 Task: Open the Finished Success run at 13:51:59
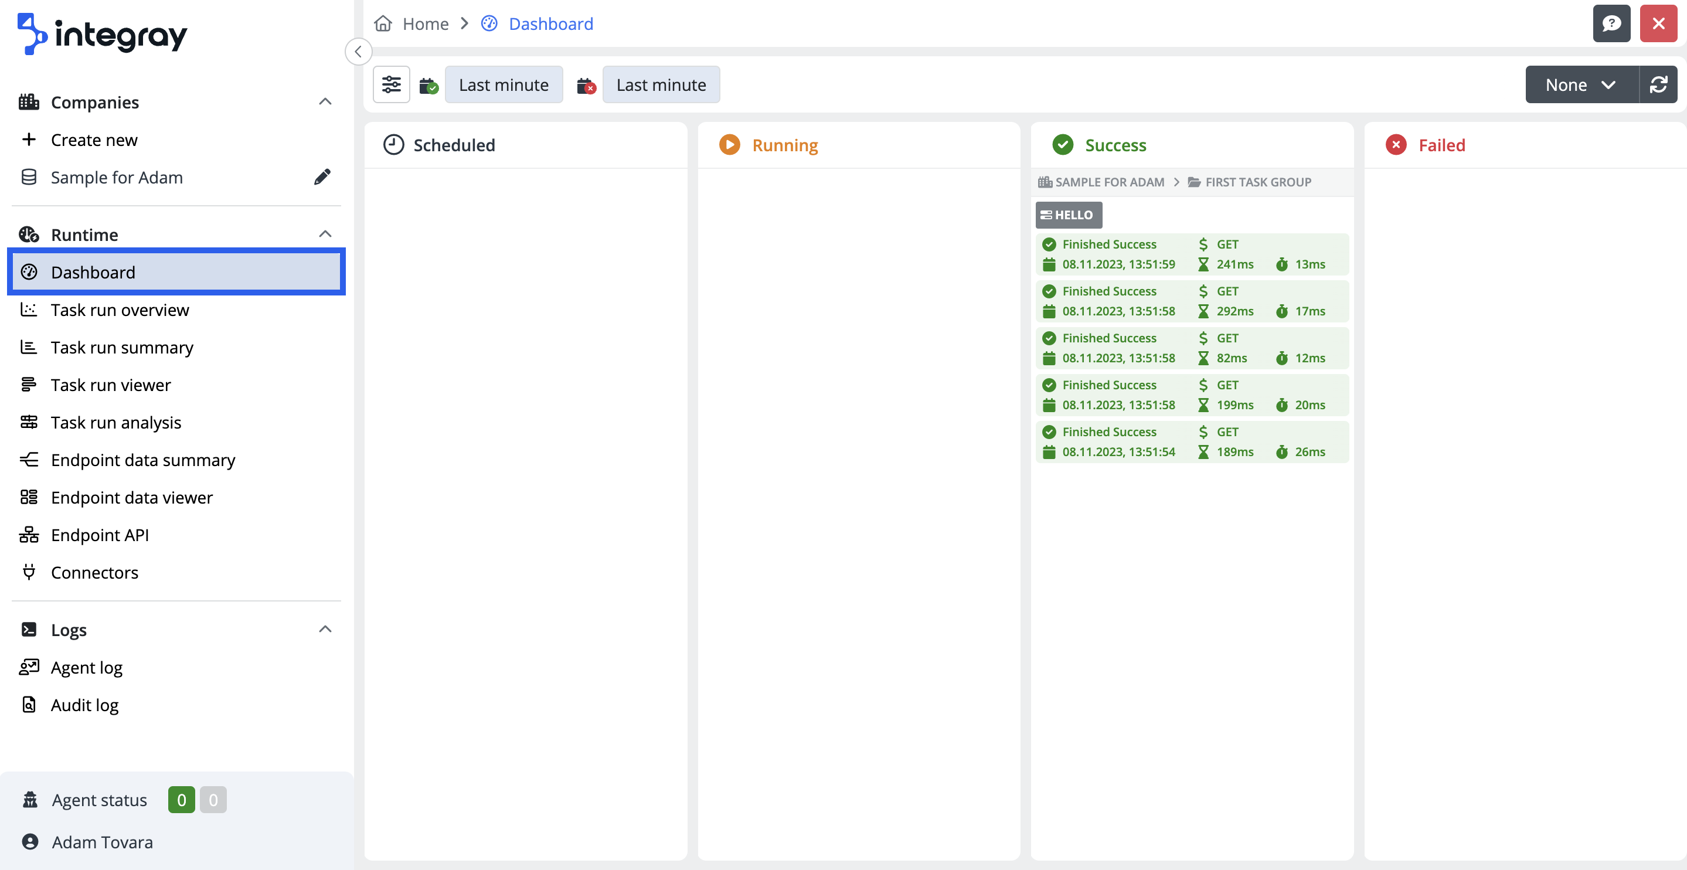tap(1191, 254)
